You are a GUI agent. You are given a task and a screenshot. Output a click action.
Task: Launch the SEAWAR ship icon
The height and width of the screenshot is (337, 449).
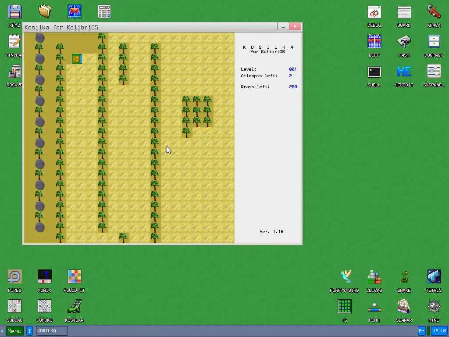tap(404, 306)
